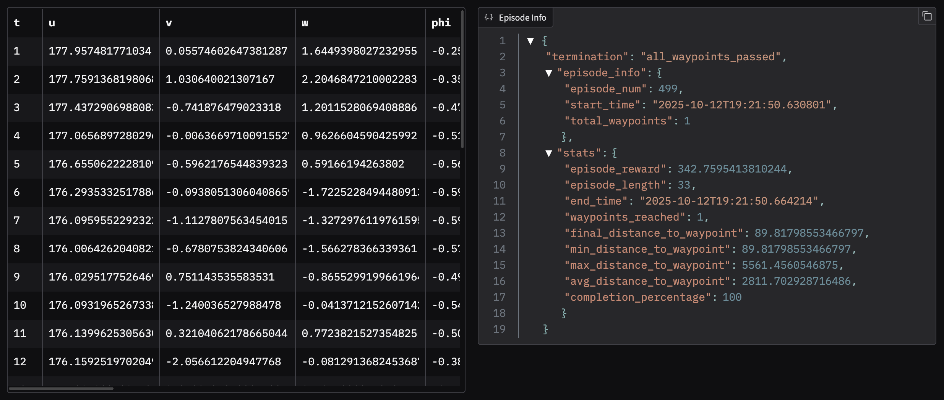Click the t column header
Image resolution: width=944 pixels, height=400 pixels.
16,23
